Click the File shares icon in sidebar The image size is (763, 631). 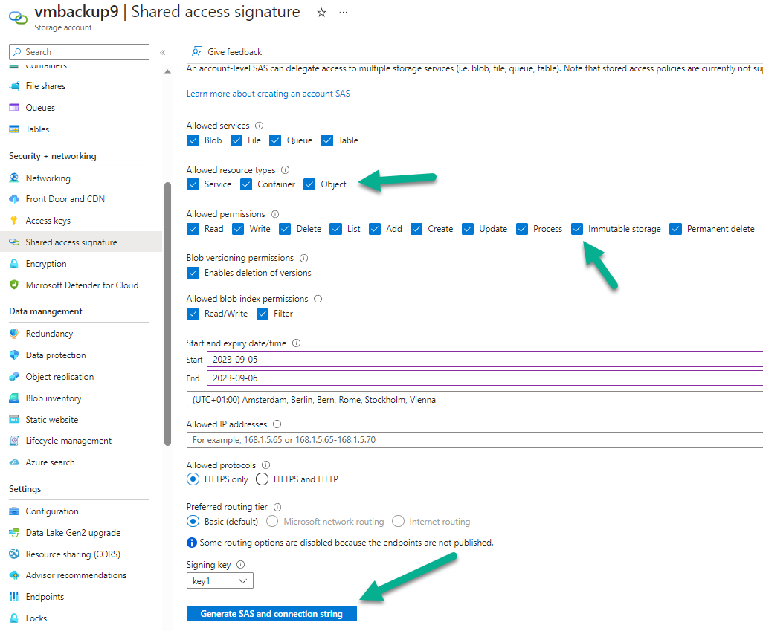click(x=14, y=86)
